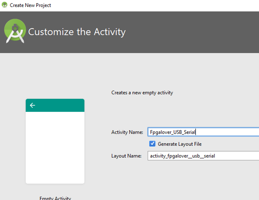Click the 'Generate Layout File' label text
This screenshot has width=259, height=200.
pyautogui.click(x=180, y=144)
